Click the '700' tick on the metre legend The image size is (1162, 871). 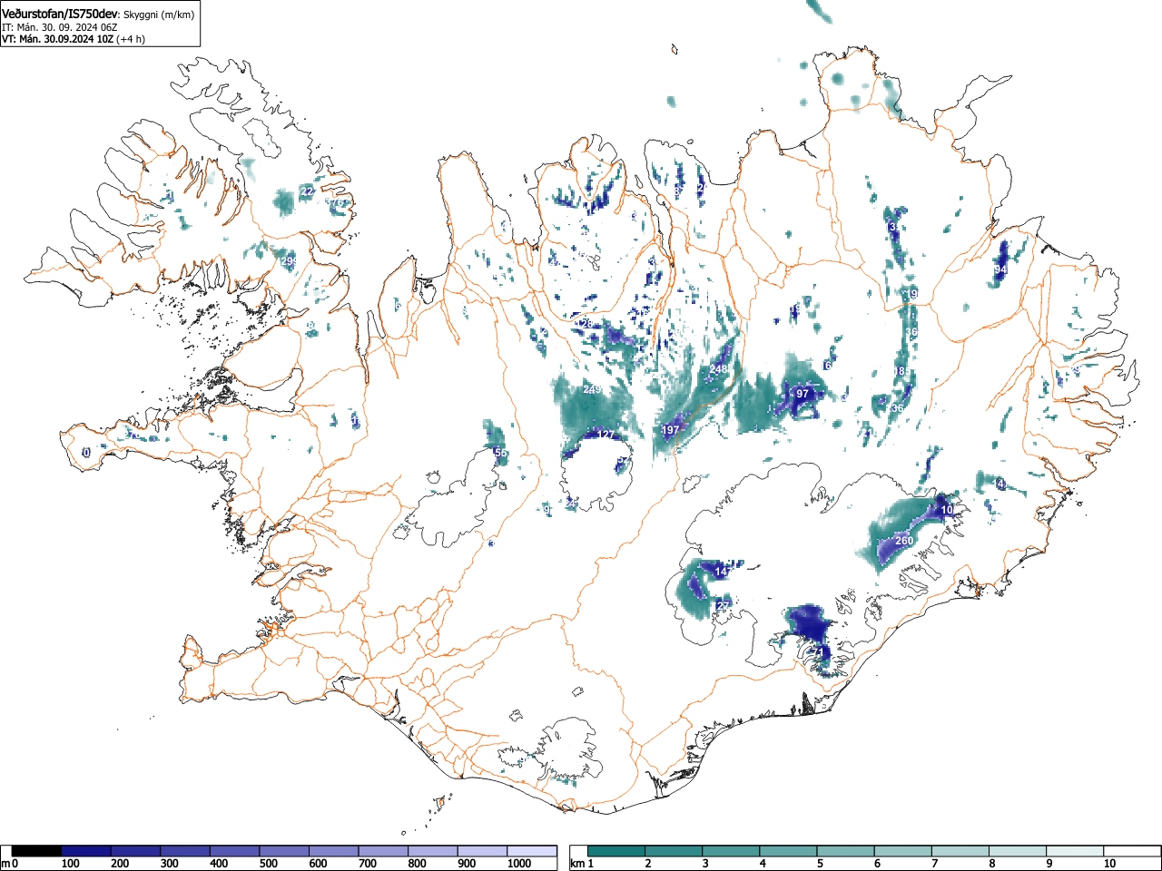click(x=367, y=864)
